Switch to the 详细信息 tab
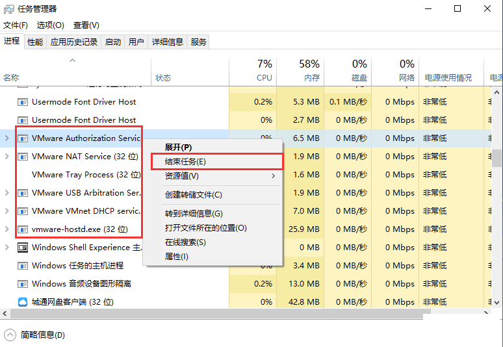503x347 pixels. click(168, 42)
